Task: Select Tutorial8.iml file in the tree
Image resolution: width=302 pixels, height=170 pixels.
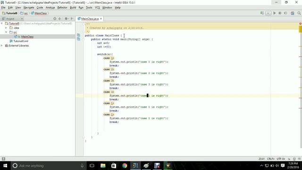Action: [x=21, y=41]
